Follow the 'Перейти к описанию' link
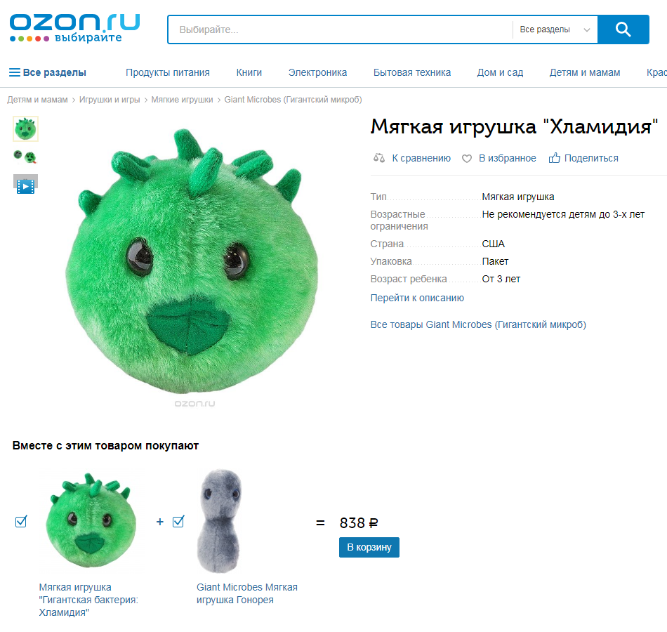667x632 pixels. point(417,298)
